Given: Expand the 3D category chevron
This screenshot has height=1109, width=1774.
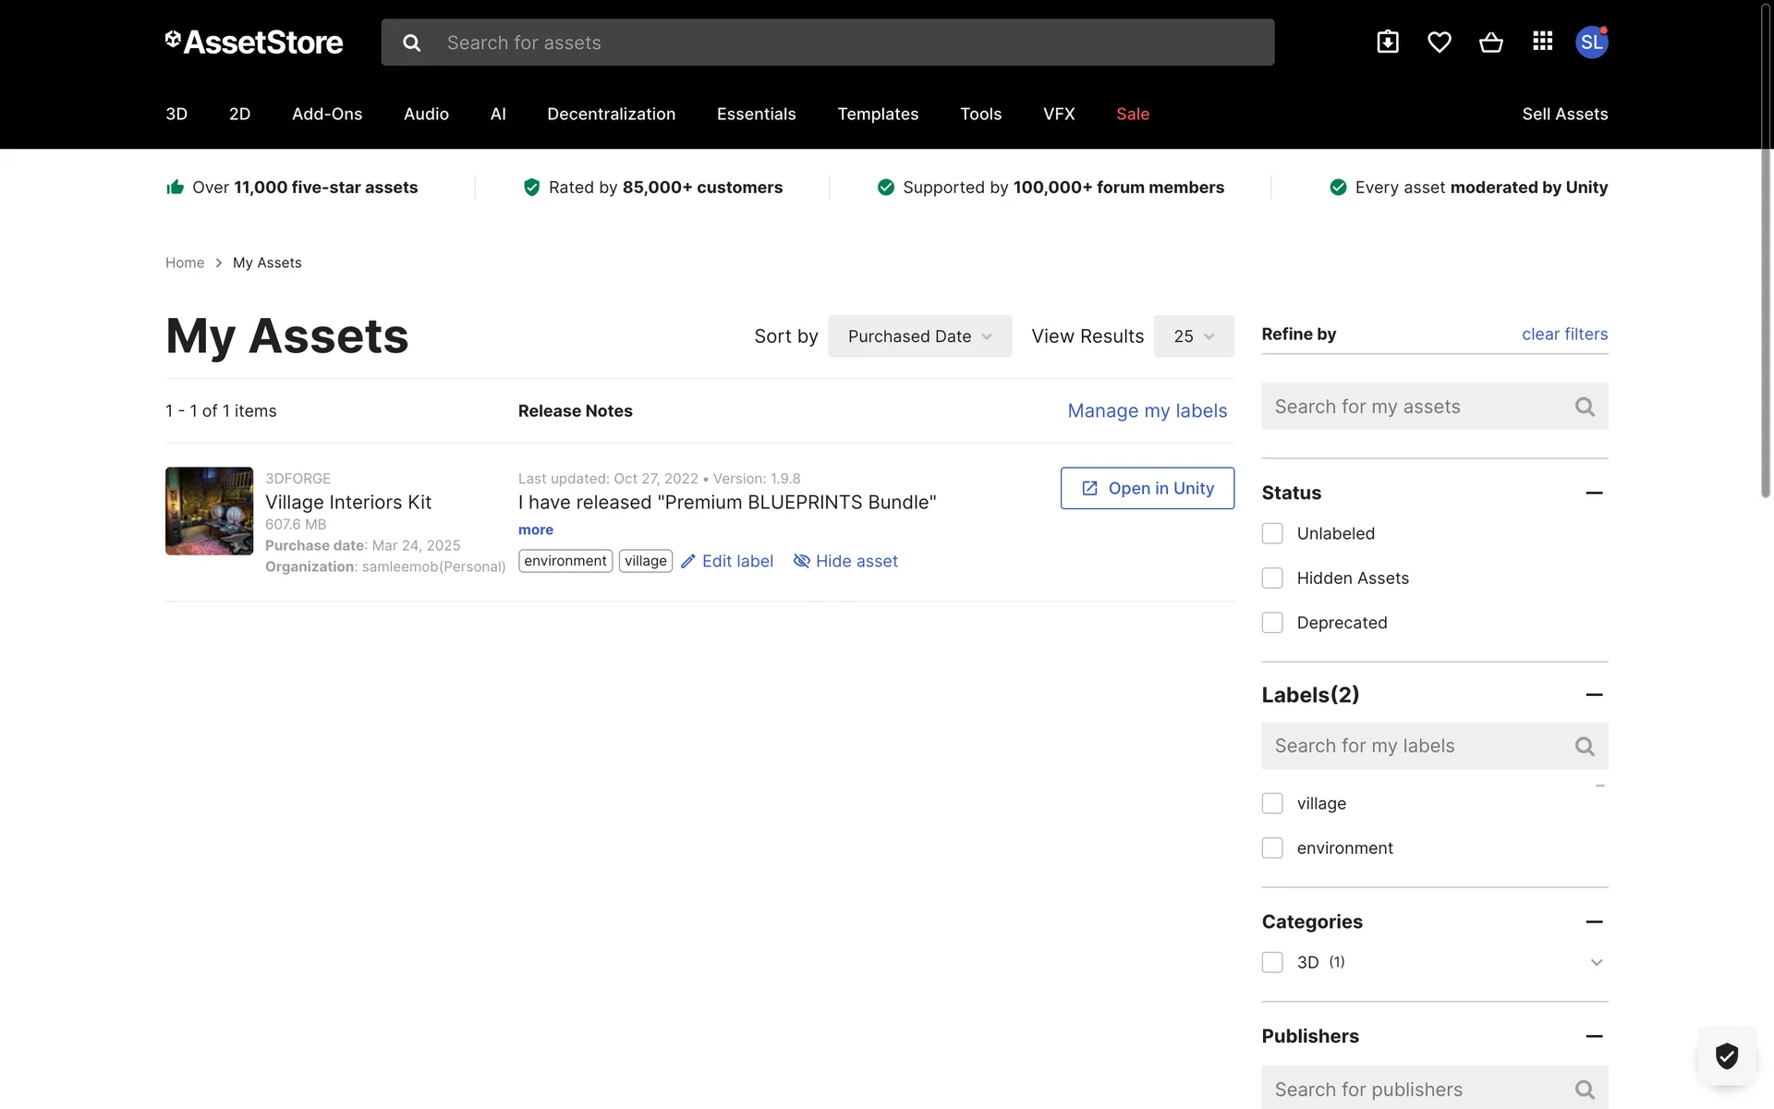Looking at the screenshot, I should coord(1596,963).
